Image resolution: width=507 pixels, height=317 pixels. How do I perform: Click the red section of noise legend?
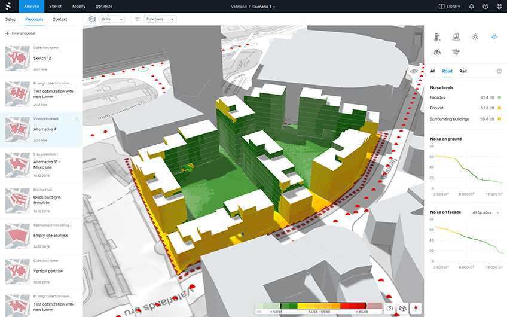click(354, 306)
